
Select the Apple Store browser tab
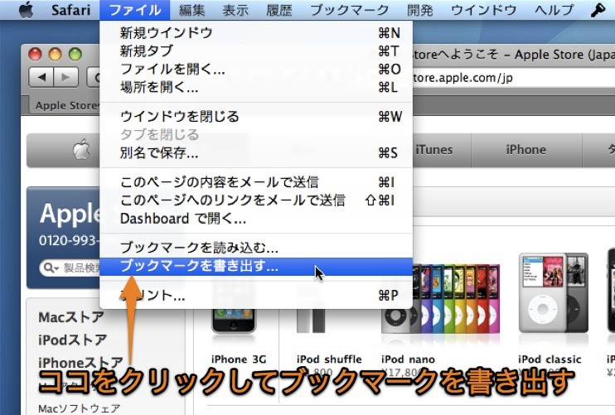click(65, 105)
